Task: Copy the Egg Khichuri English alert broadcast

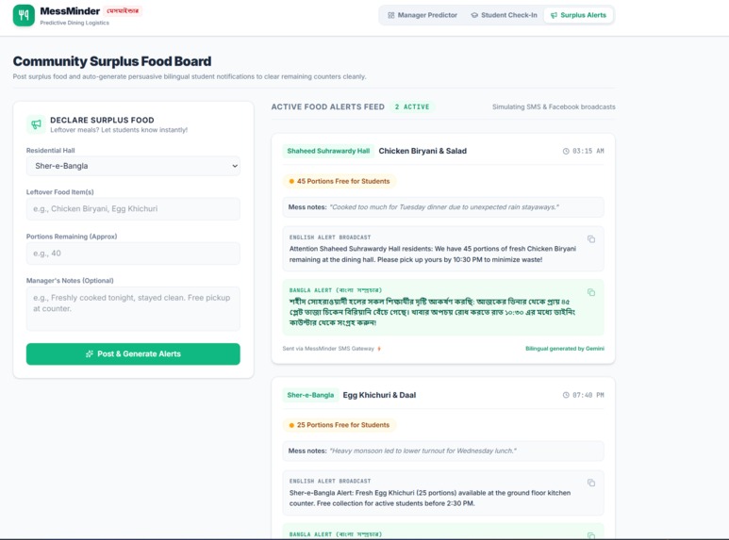Action: (591, 483)
